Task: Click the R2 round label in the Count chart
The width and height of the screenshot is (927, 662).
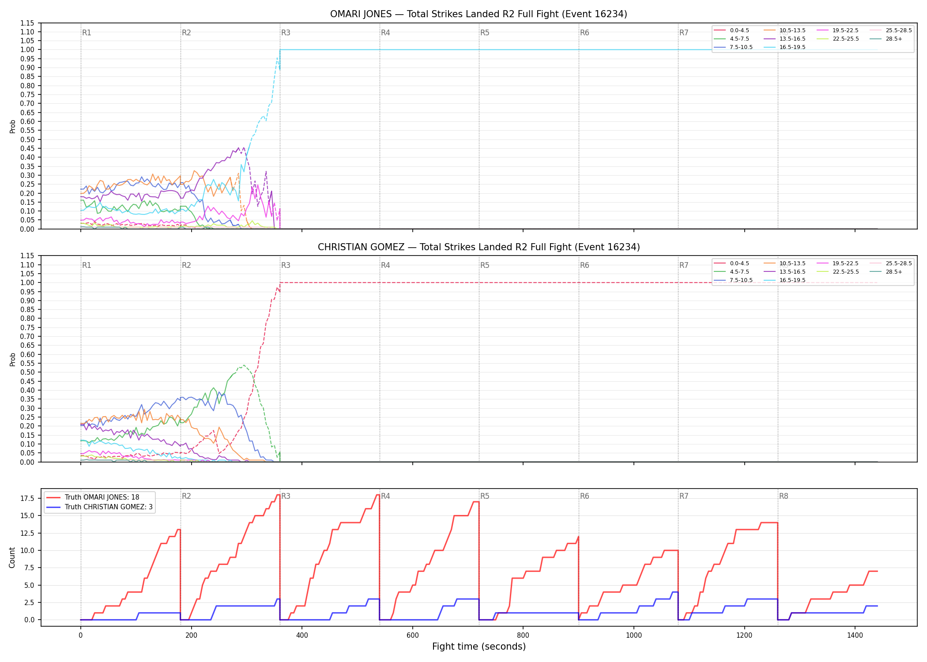Action: point(186,496)
